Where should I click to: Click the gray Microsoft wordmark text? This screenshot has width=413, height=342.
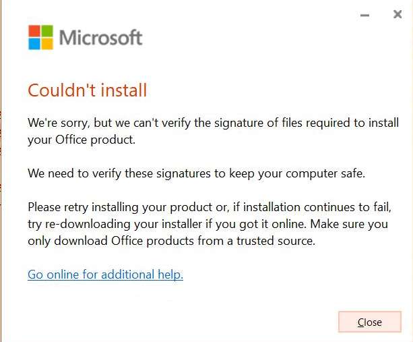point(101,37)
